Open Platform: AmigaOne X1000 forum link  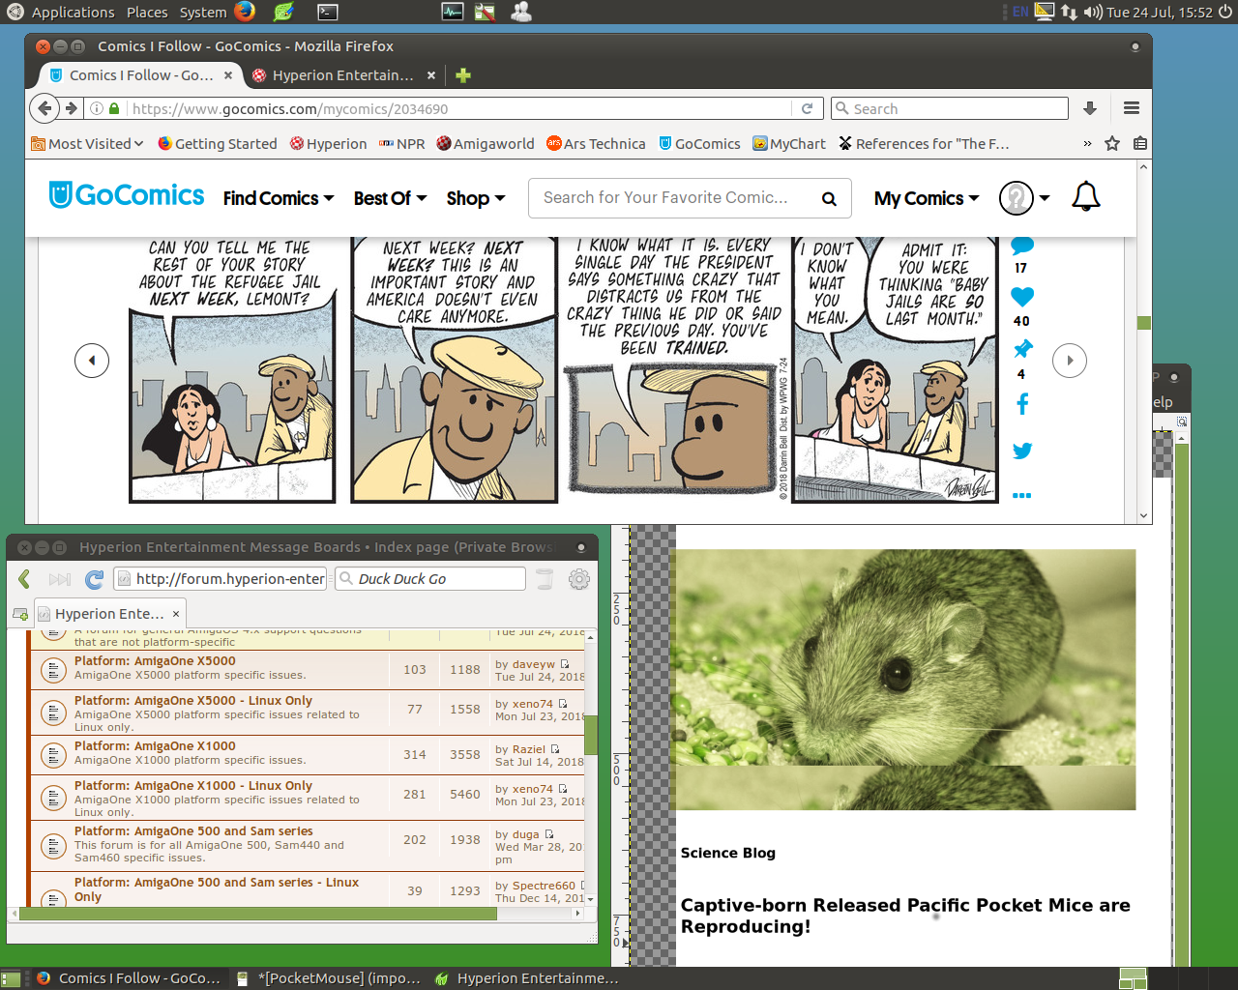coord(155,746)
